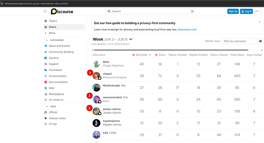
Task: Open jordan.vidrine's avatar
Action: [96, 111]
